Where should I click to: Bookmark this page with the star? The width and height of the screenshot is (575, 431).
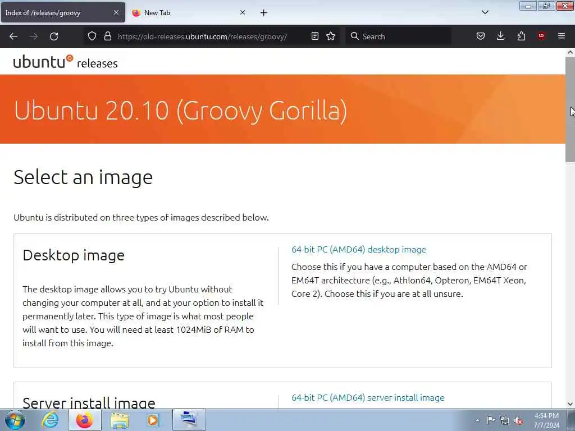[x=331, y=36]
